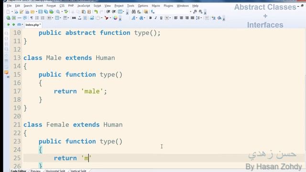306x172 pixels.
Task: Open the JavaScript menu
Action: tap(84, 6)
